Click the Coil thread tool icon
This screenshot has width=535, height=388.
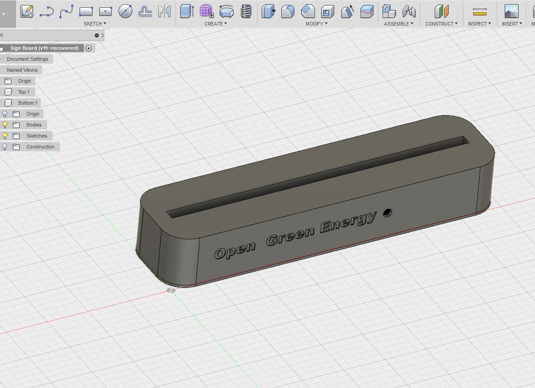coord(246,11)
